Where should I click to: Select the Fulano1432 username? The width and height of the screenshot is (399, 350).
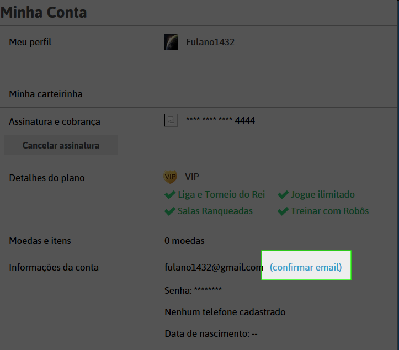pos(210,42)
